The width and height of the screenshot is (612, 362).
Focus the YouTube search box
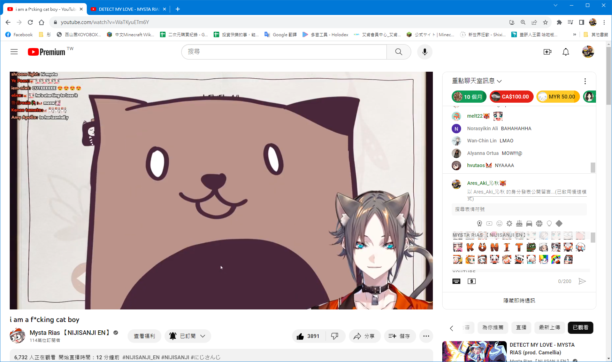point(284,52)
